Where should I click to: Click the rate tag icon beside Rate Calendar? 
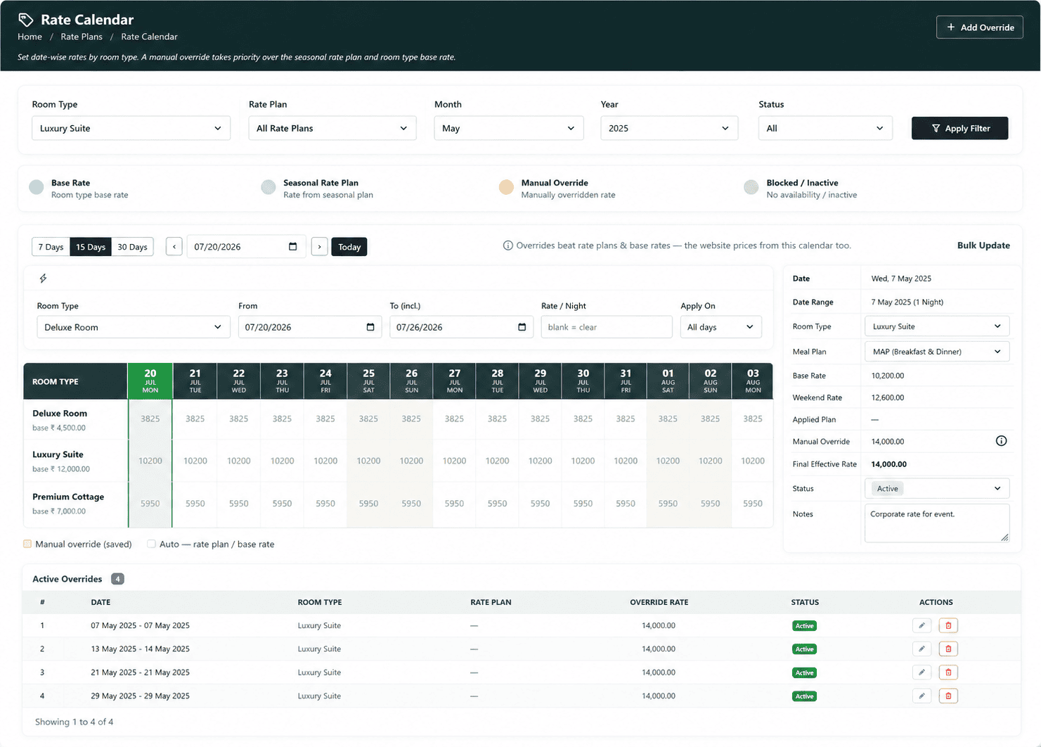tap(26, 20)
